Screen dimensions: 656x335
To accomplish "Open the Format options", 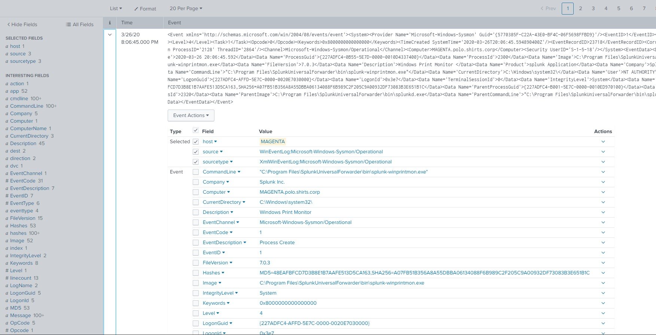I will click(x=145, y=9).
